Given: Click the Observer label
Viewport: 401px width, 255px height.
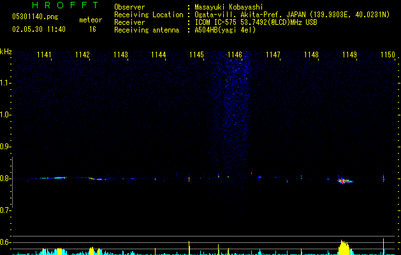Looking at the screenshot, I should tap(129, 7).
